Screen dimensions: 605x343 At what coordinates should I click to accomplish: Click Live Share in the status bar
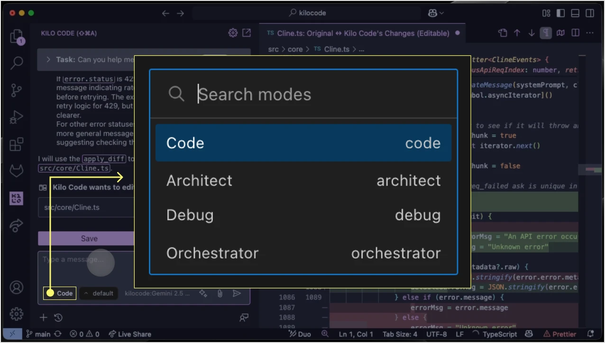[x=129, y=334]
